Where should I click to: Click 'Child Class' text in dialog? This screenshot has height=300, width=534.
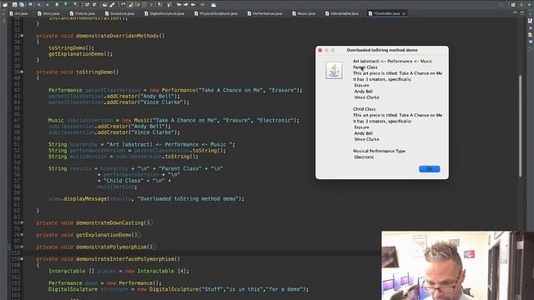(x=364, y=109)
